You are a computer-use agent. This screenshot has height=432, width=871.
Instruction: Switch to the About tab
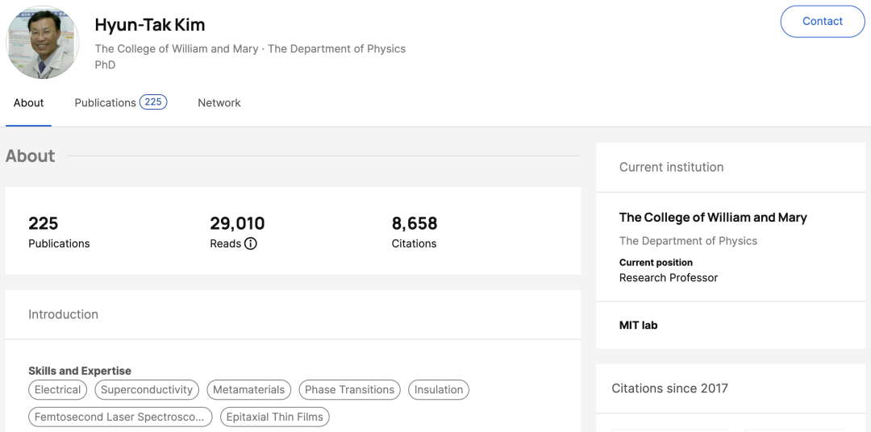tap(28, 103)
